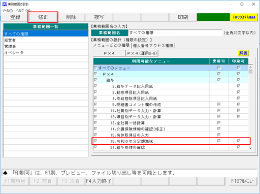
Task: Toggle the 13.全社員一括計算 menu checkbox
Action: 95,122
